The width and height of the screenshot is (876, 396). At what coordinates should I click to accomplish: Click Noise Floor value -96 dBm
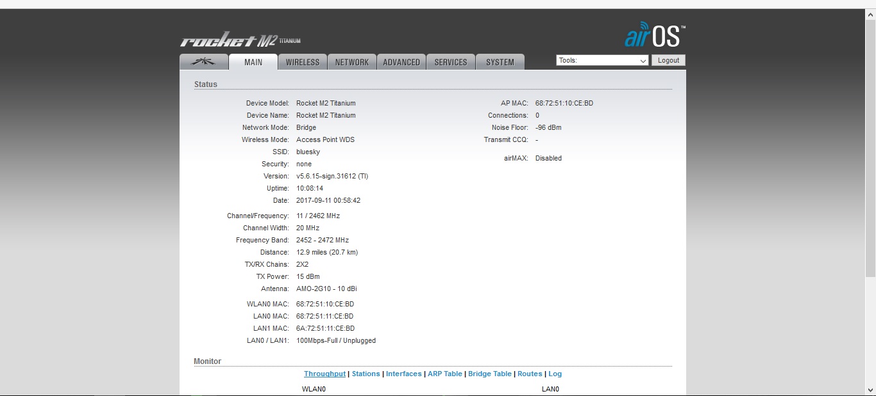point(548,127)
